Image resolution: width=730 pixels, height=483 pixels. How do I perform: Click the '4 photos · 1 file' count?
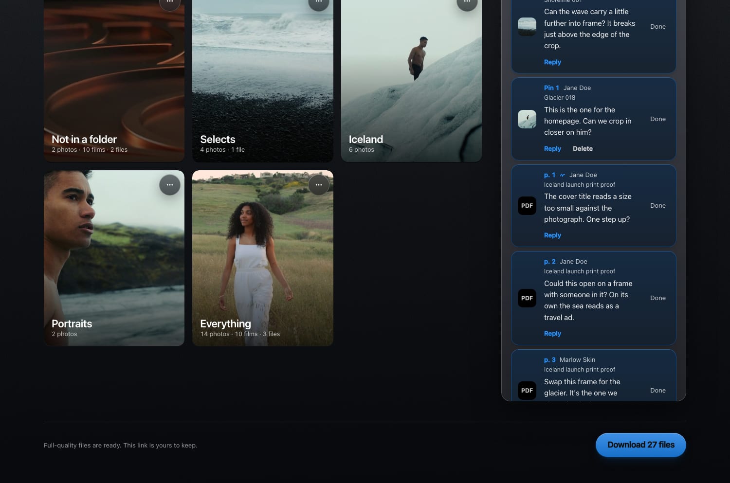click(x=222, y=150)
